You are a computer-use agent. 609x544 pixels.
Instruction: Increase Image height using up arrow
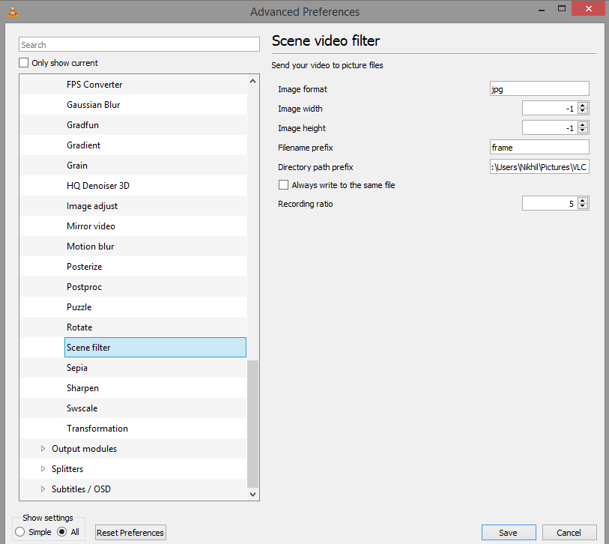click(x=583, y=125)
